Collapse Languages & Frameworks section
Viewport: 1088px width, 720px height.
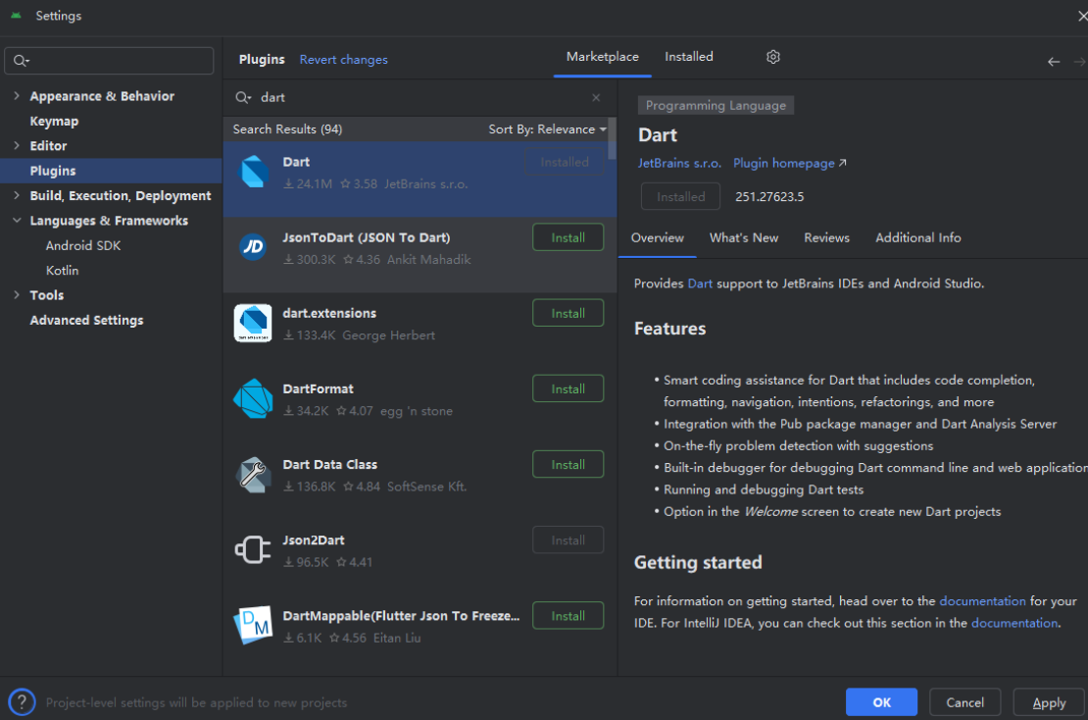(17, 221)
